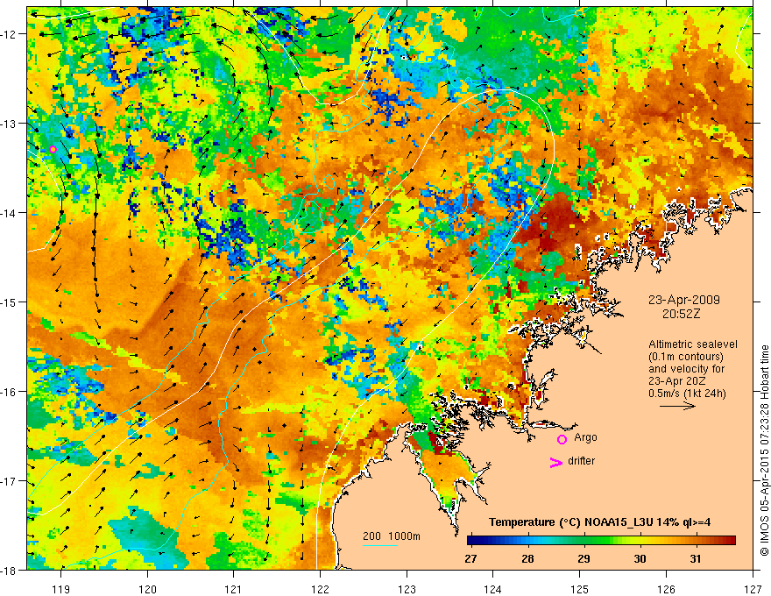This screenshot has height=596, width=771.
Task: Click the 200 1000m depth label
Action: point(392,536)
